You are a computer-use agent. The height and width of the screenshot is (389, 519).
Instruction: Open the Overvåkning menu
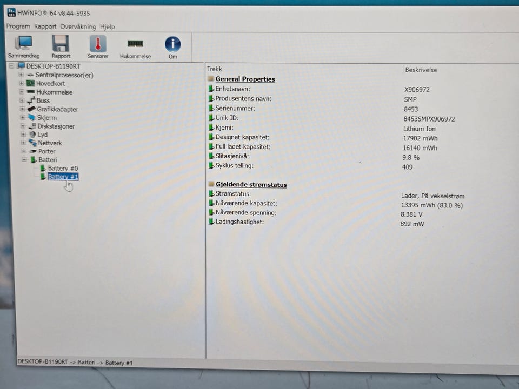tap(78, 26)
